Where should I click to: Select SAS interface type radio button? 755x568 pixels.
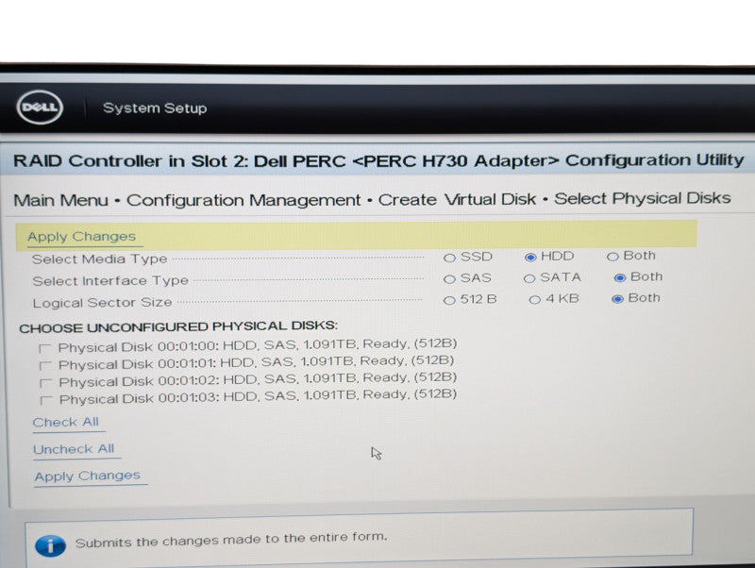tap(449, 279)
